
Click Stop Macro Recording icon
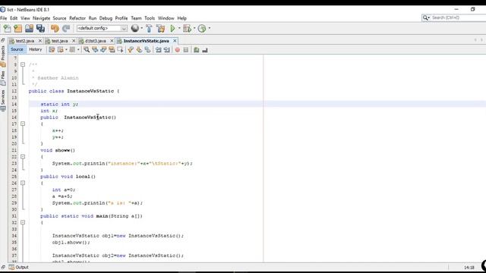185,49
